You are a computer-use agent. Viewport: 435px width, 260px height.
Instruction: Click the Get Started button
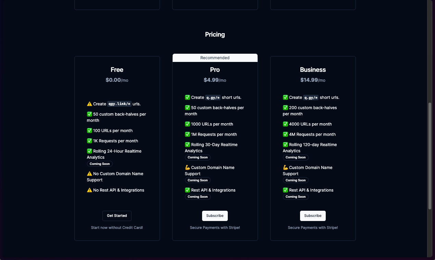117,216
